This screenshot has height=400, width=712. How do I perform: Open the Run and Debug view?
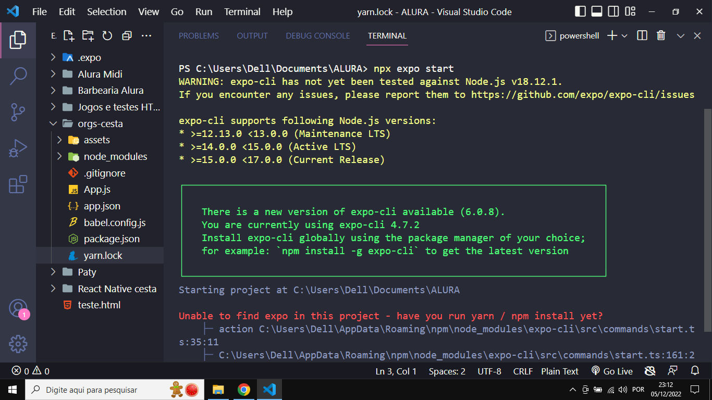point(18,148)
